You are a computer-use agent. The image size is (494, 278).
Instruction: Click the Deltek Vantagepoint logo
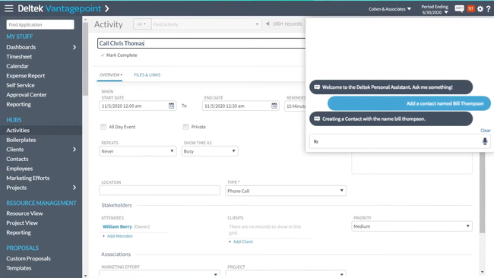coord(59,8)
